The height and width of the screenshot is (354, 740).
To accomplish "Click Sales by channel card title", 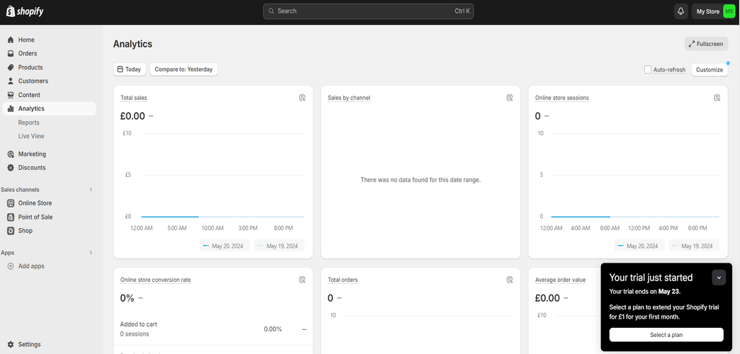I will (349, 98).
